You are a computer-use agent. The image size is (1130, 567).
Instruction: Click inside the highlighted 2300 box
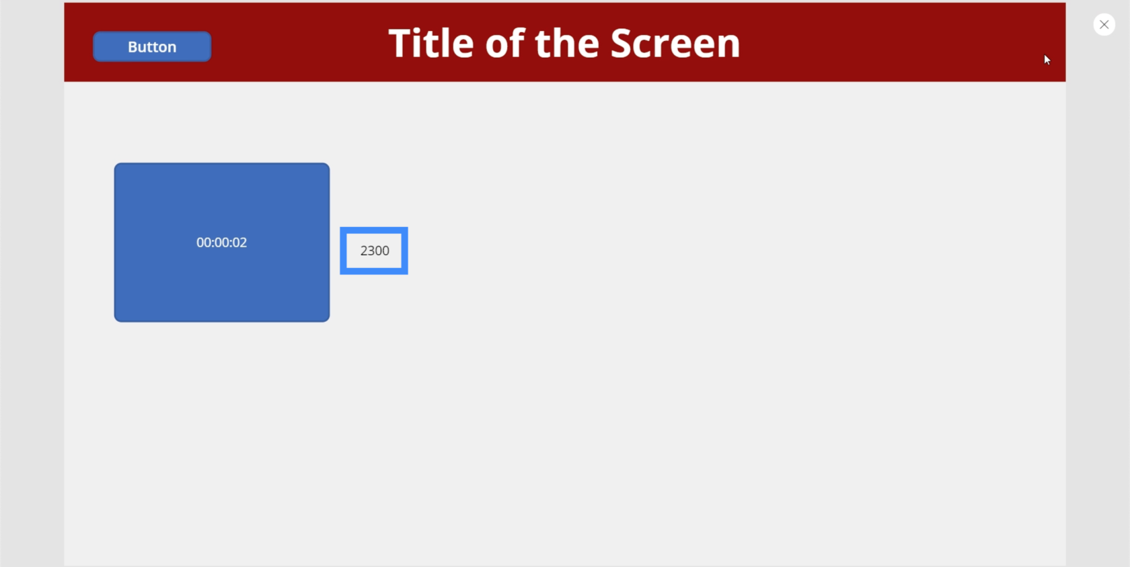[x=374, y=251]
